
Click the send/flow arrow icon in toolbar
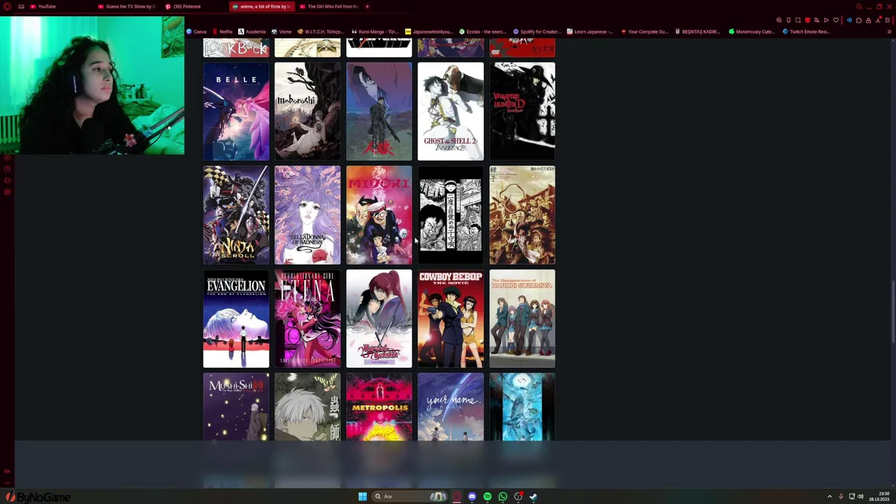[x=826, y=20]
